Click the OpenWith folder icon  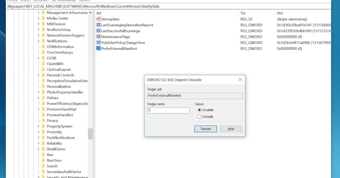coord(43,64)
